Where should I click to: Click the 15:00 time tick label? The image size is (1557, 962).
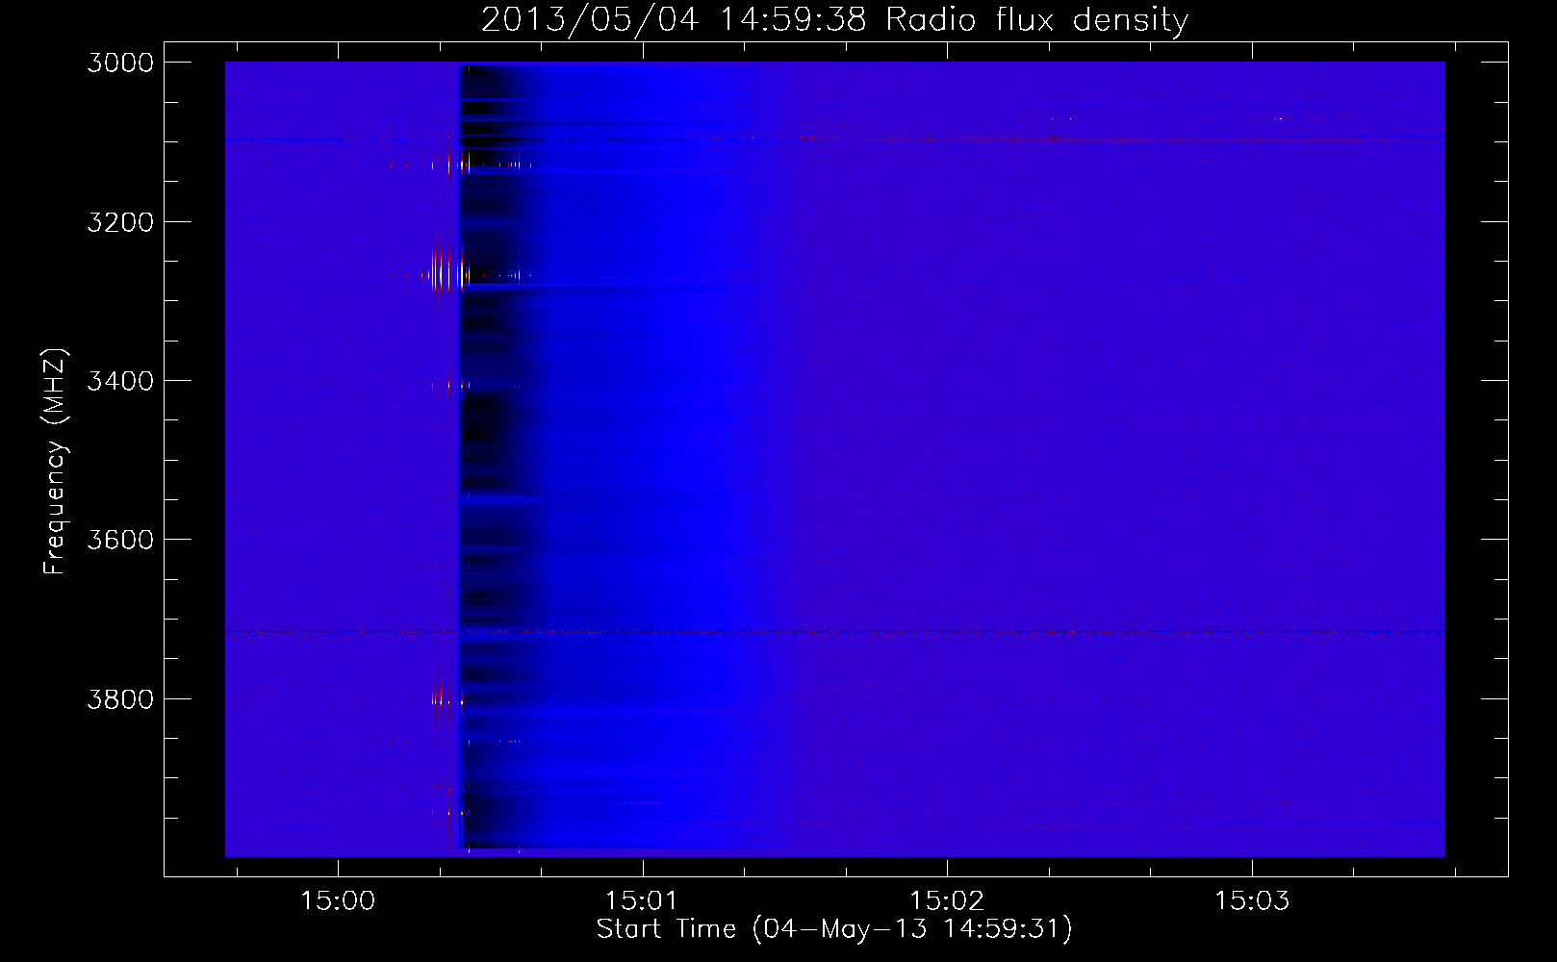point(338,900)
